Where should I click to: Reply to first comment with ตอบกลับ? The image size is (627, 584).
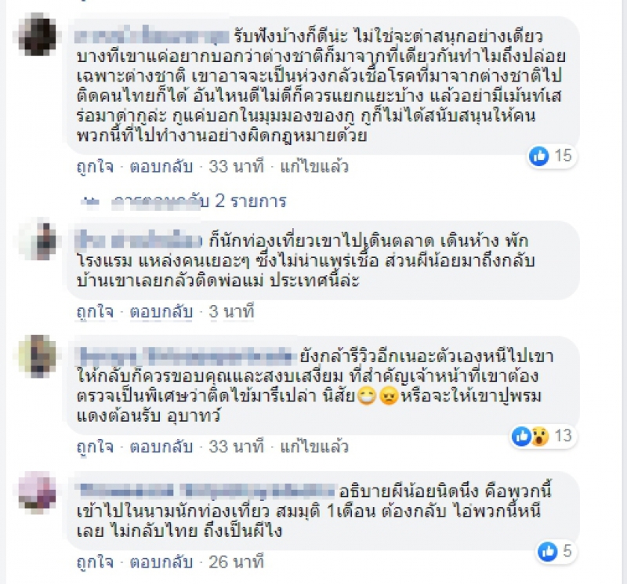[161, 166]
